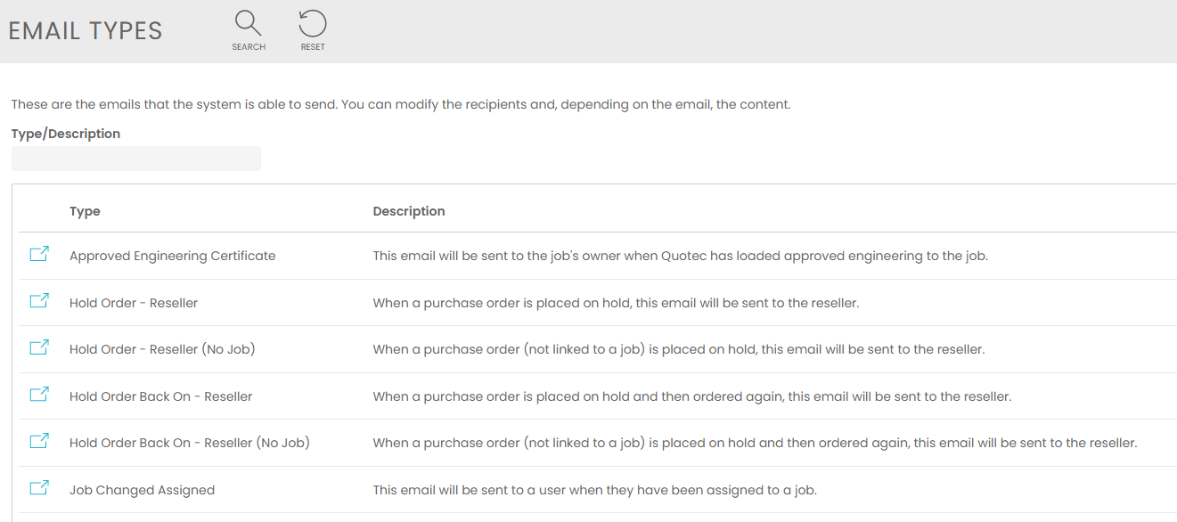Click the Reset circular arrow icon
Image resolution: width=1177 pixels, height=522 pixels.
313,22
